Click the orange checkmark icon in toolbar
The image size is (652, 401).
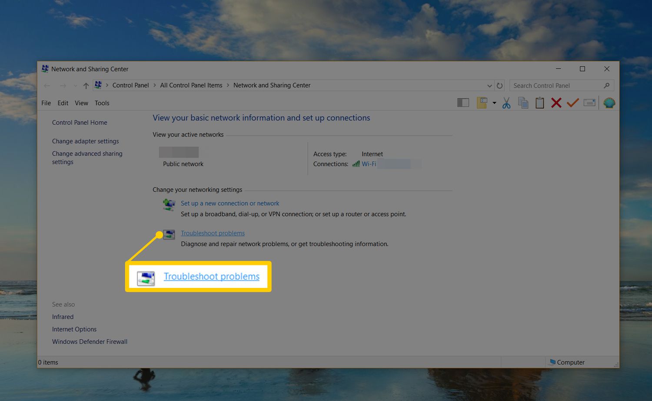[572, 103]
